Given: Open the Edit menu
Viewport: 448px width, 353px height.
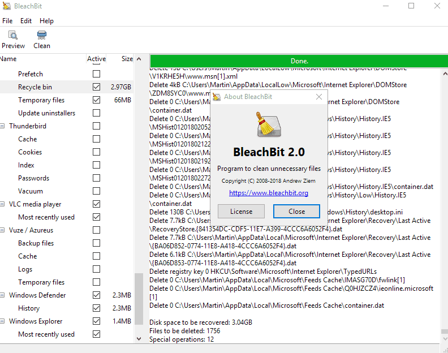Looking at the screenshot, I should point(25,21).
